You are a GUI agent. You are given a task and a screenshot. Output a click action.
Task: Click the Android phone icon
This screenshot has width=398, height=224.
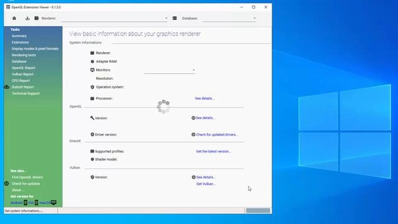pyautogui.click(x=25, y=203)
